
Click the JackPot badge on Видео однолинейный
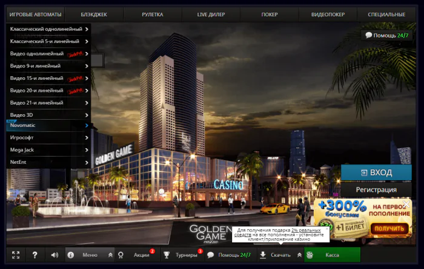click(75, 54)
